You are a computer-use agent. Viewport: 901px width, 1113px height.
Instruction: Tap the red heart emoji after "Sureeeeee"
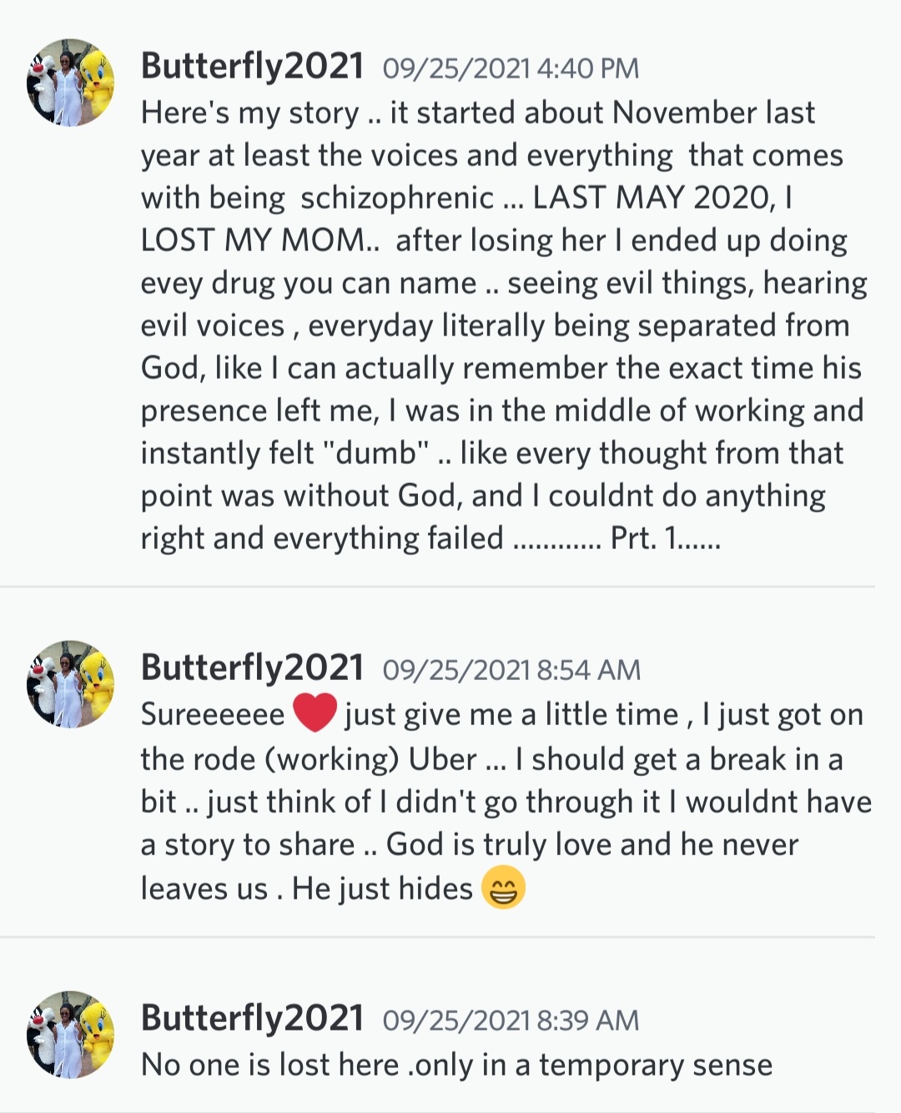pyautogui.click(x=315, y=714)
